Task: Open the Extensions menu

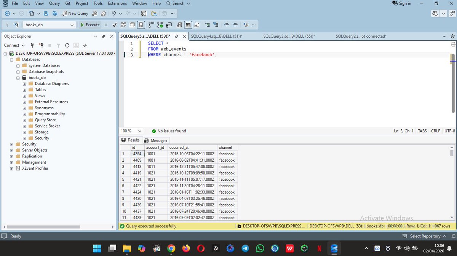Action: click(117, 3)
